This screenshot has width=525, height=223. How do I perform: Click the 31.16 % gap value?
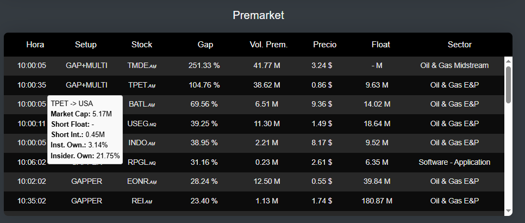204,163
